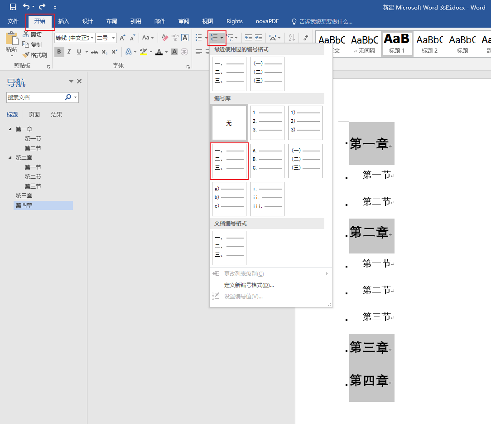The image size is (491, 424).
Task: Select the 标题 1 style
Action: point(397,44)
